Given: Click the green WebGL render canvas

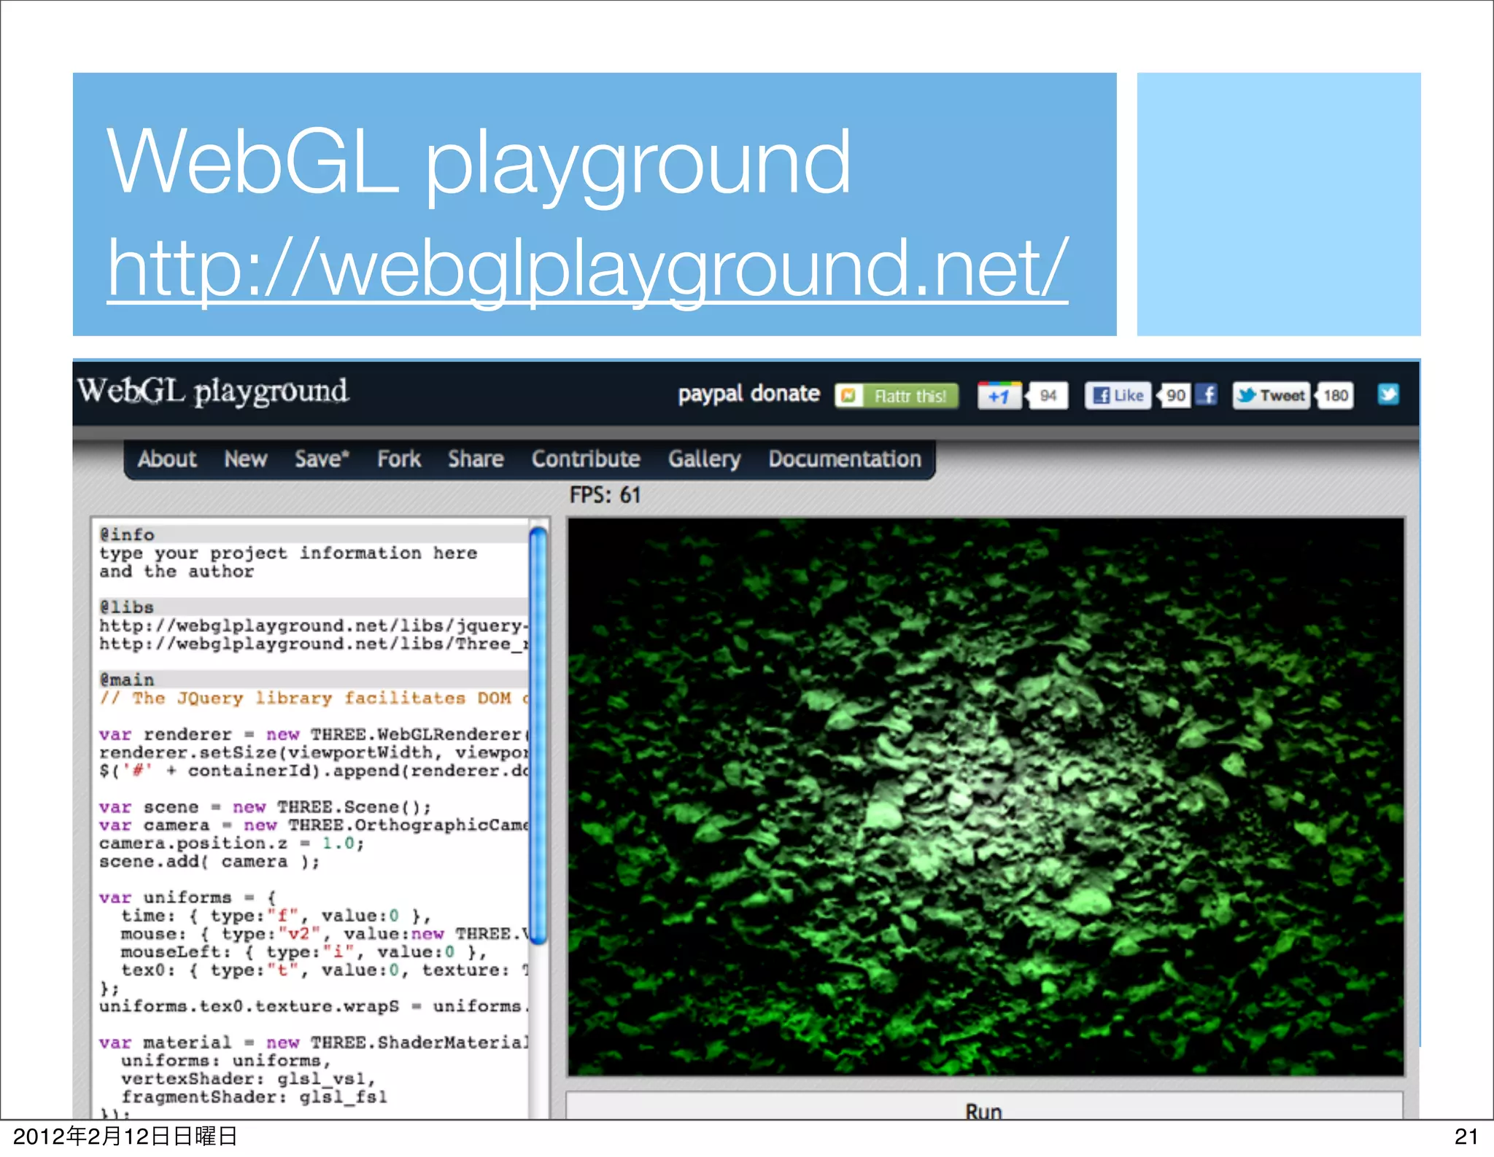Looking at the screenshot, I should point(986,796).
